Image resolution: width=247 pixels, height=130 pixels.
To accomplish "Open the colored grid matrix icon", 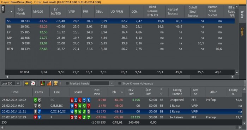I will [43, 83].
